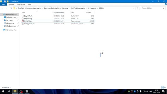Viewport: 167px width, 94px height.
Task: Open Рабочий стол in sidebar
Action: 11,17
